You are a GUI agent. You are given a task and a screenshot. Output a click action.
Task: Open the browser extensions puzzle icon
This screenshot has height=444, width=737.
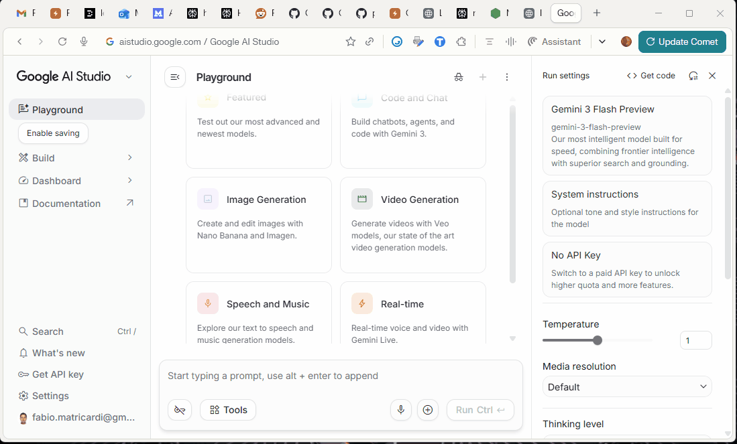461,42
